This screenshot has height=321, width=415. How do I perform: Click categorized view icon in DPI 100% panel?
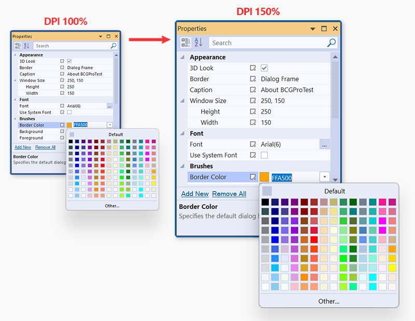pos(18,46)
